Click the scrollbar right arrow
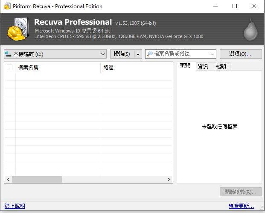 pos(169,180)
